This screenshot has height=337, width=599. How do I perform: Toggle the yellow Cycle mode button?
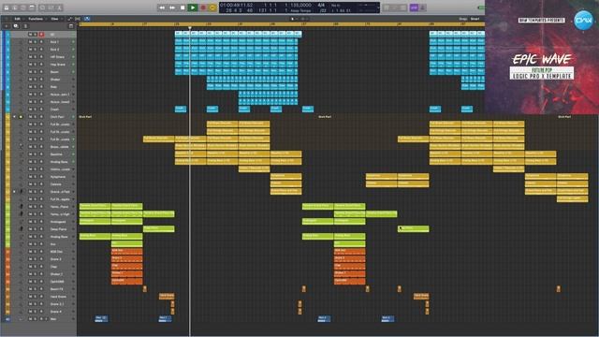[212, 7]
